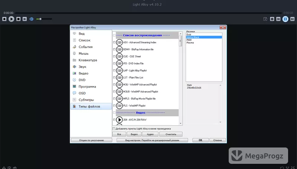The height and width of the screenshot is (169, 297).
Task: Jump to previous track in player bar
Action: tap(278, 19)
